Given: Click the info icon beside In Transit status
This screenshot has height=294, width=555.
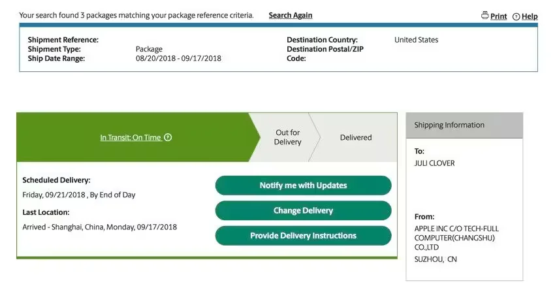Looking at the screenshot, I should tap(168, 138).
